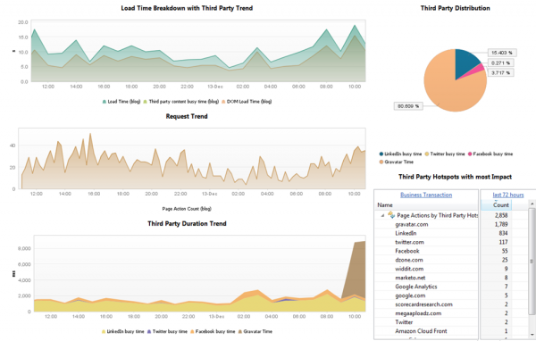This screenshot has height=341, width=536.
Task: Toggle Facebook busy time in pie chart legend
Action: pyautogui.click(x=490, y=154)
